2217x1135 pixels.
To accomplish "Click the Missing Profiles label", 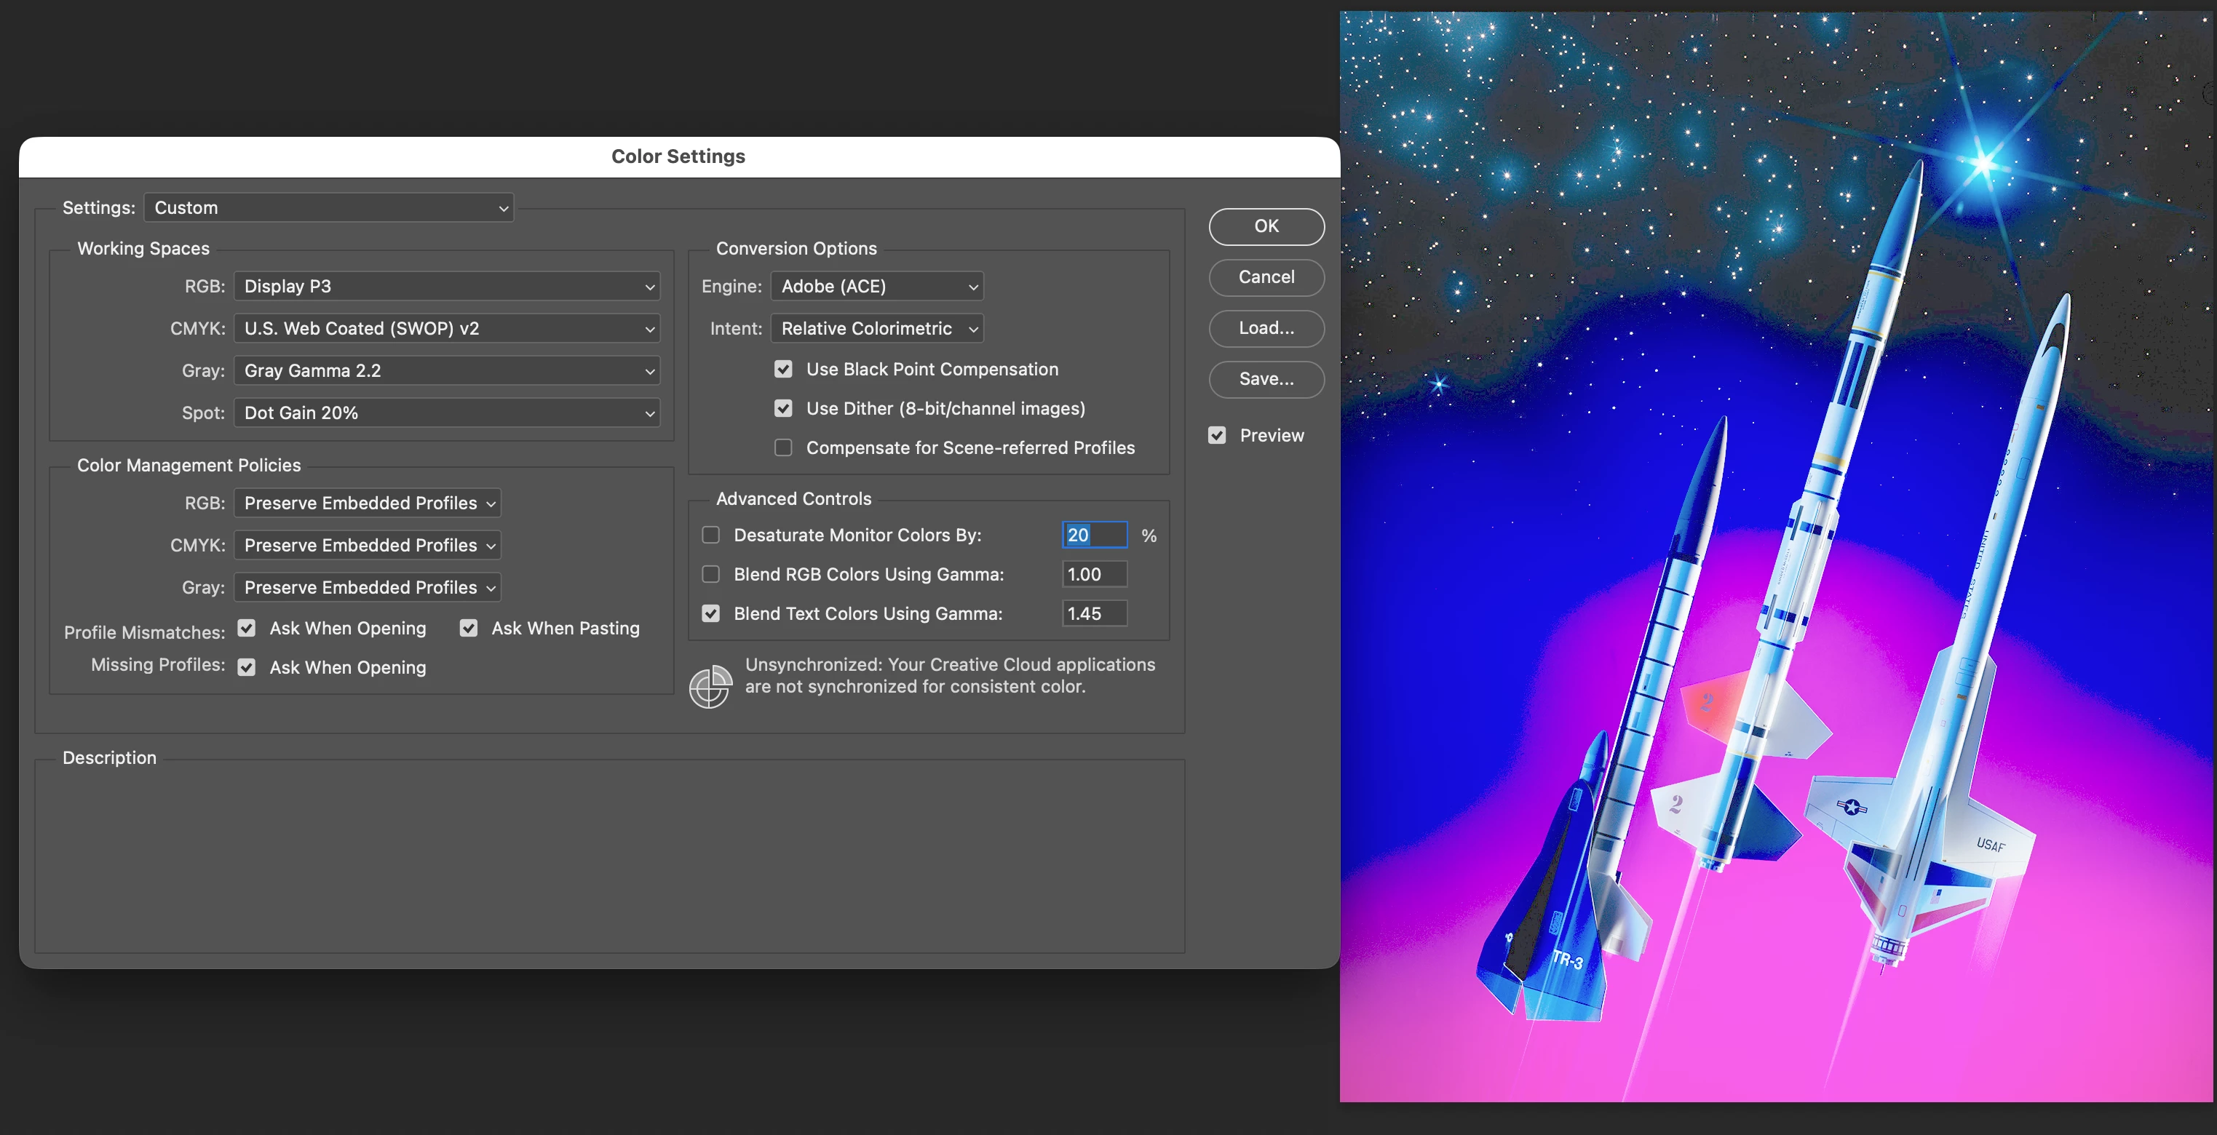I will tap(159, 665).
